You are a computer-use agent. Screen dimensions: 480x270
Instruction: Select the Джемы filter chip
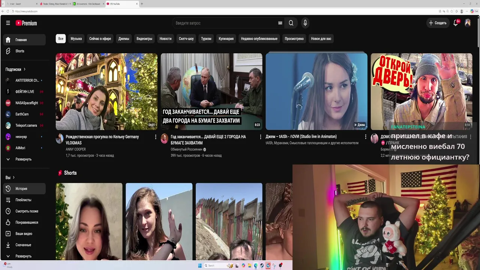coord(124,39)
